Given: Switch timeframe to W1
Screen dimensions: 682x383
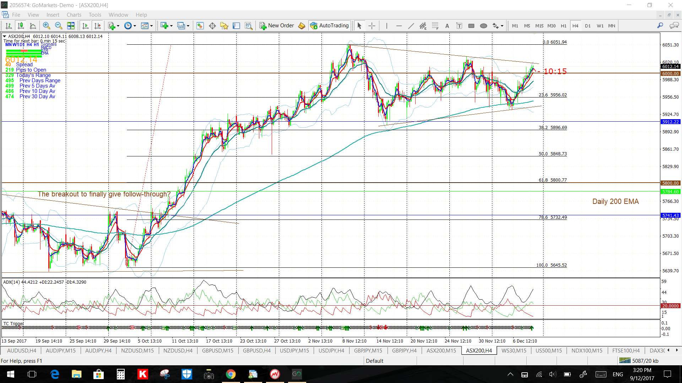Looking at the screenshot, I should pyautogui.click(x=600, y=26).
